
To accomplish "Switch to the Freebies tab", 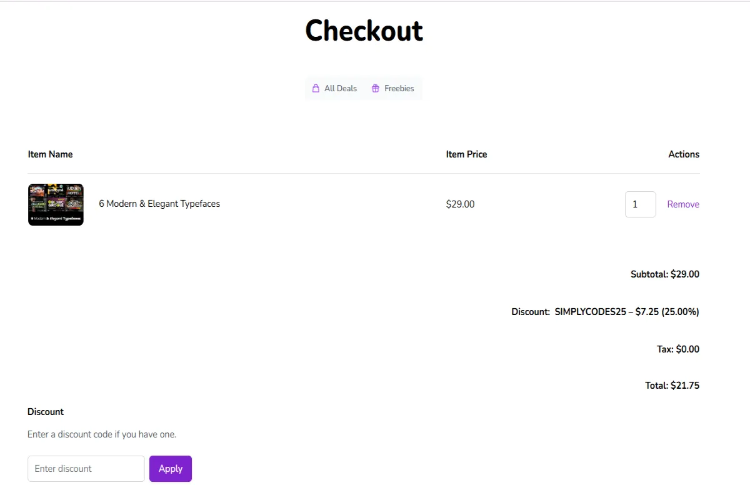I will (x=393, y=88).
